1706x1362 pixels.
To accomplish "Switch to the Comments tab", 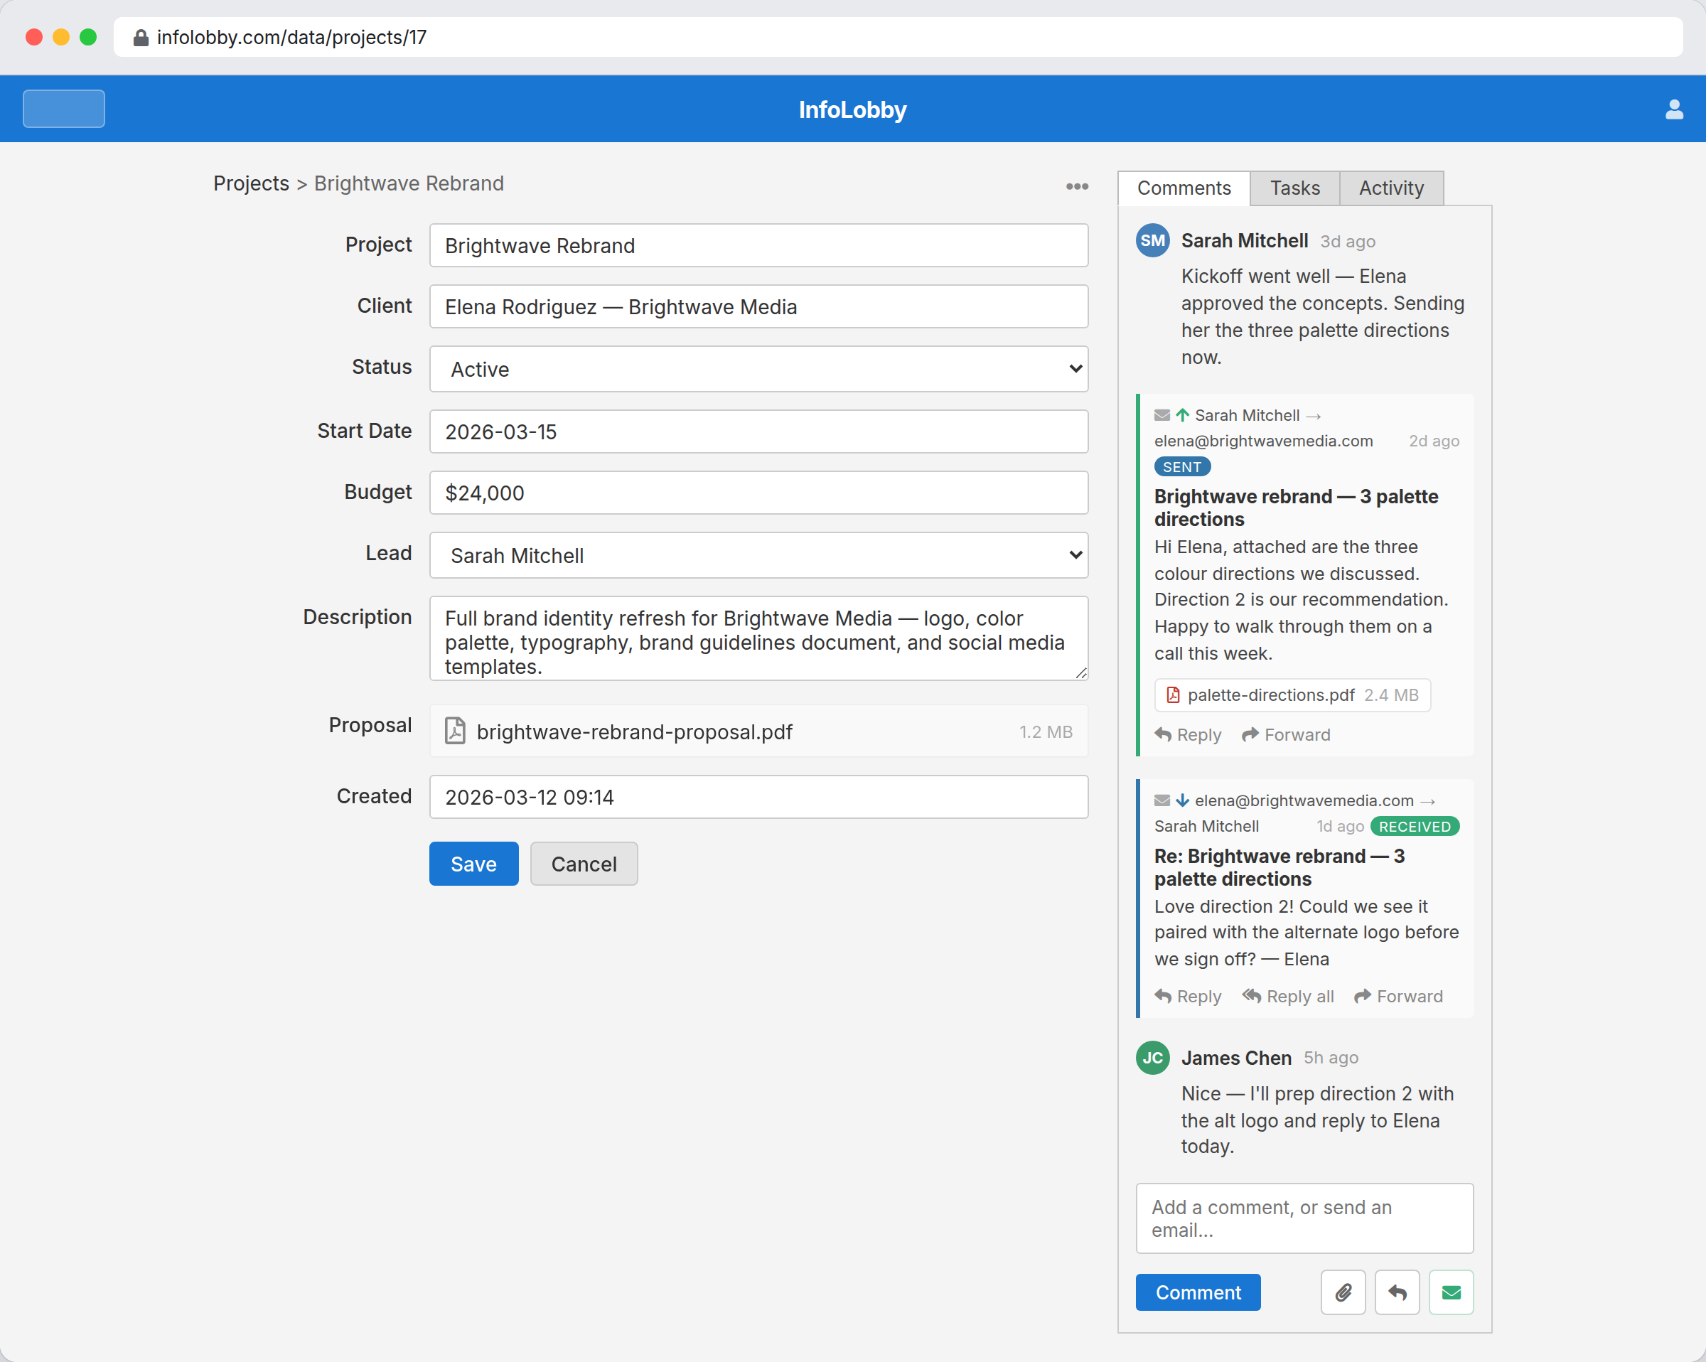I will (x=1184, y=188).
